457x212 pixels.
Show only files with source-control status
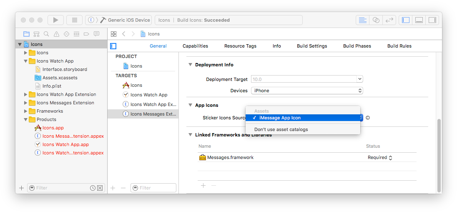100,188
